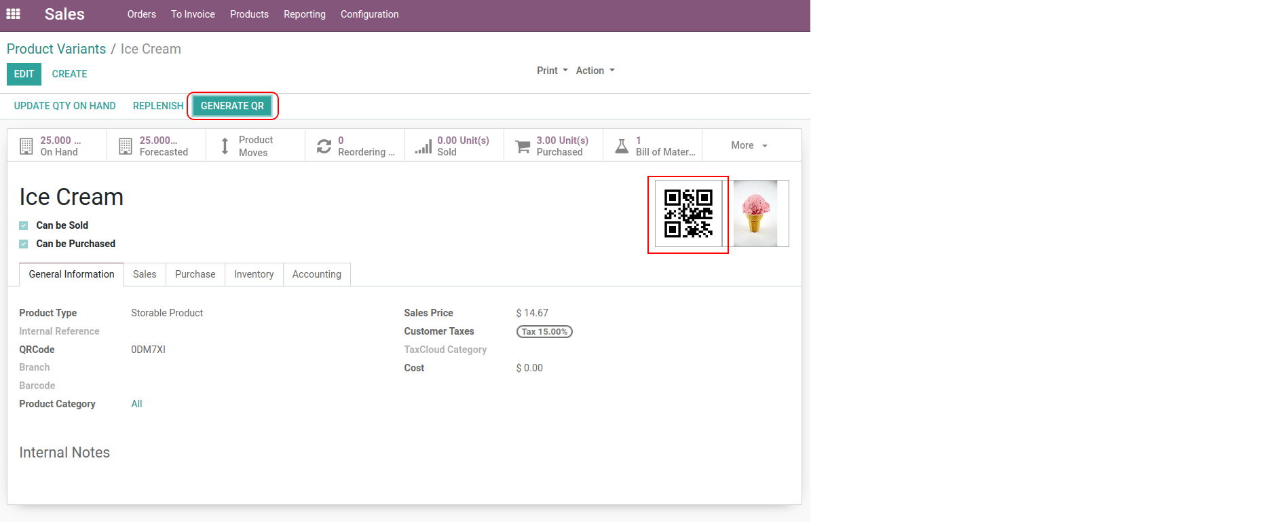Click the Edit button
Viewport: 1263px width, 522px height.
24,74
